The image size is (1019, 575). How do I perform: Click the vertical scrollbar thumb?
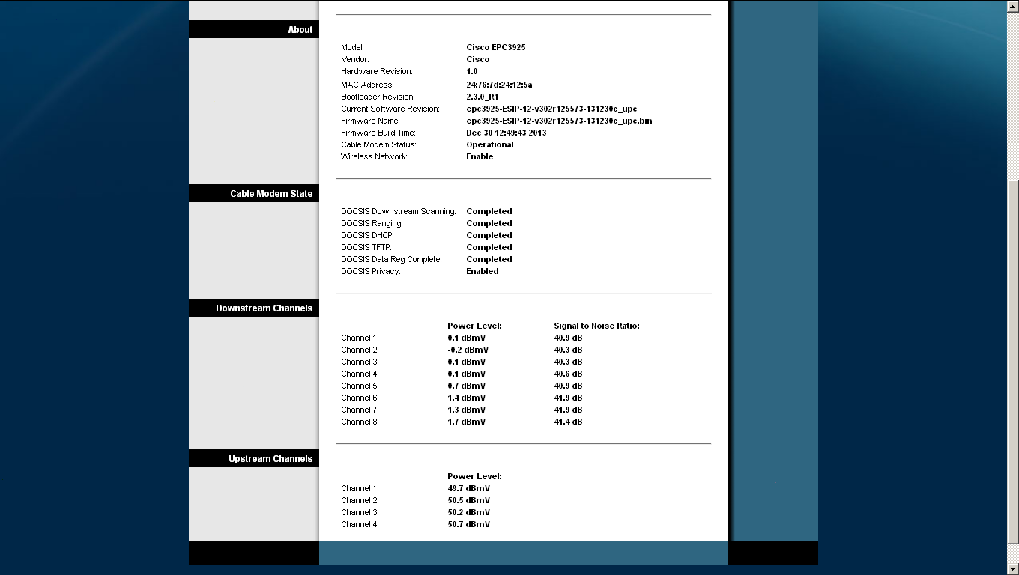(1012, 362)
